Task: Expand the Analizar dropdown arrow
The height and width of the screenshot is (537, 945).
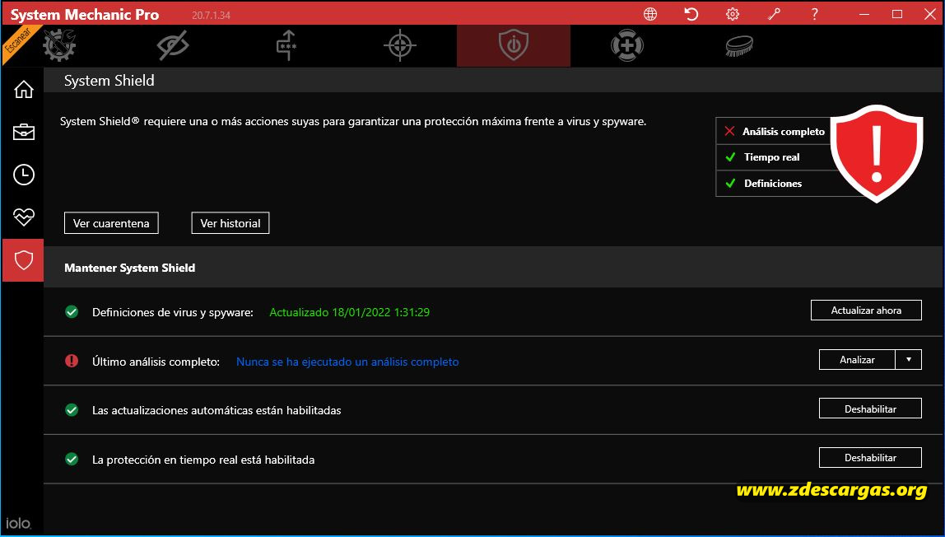Action: (908, 360)
